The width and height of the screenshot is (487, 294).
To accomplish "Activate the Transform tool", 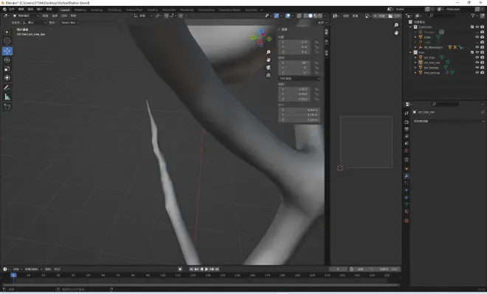I will tap(7, 78).
